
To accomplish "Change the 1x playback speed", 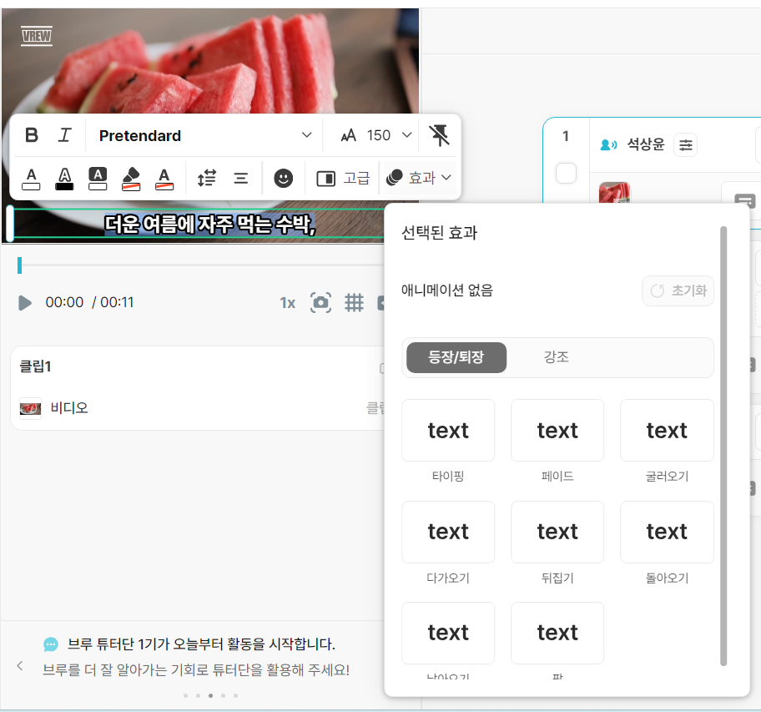I will 287,303.
